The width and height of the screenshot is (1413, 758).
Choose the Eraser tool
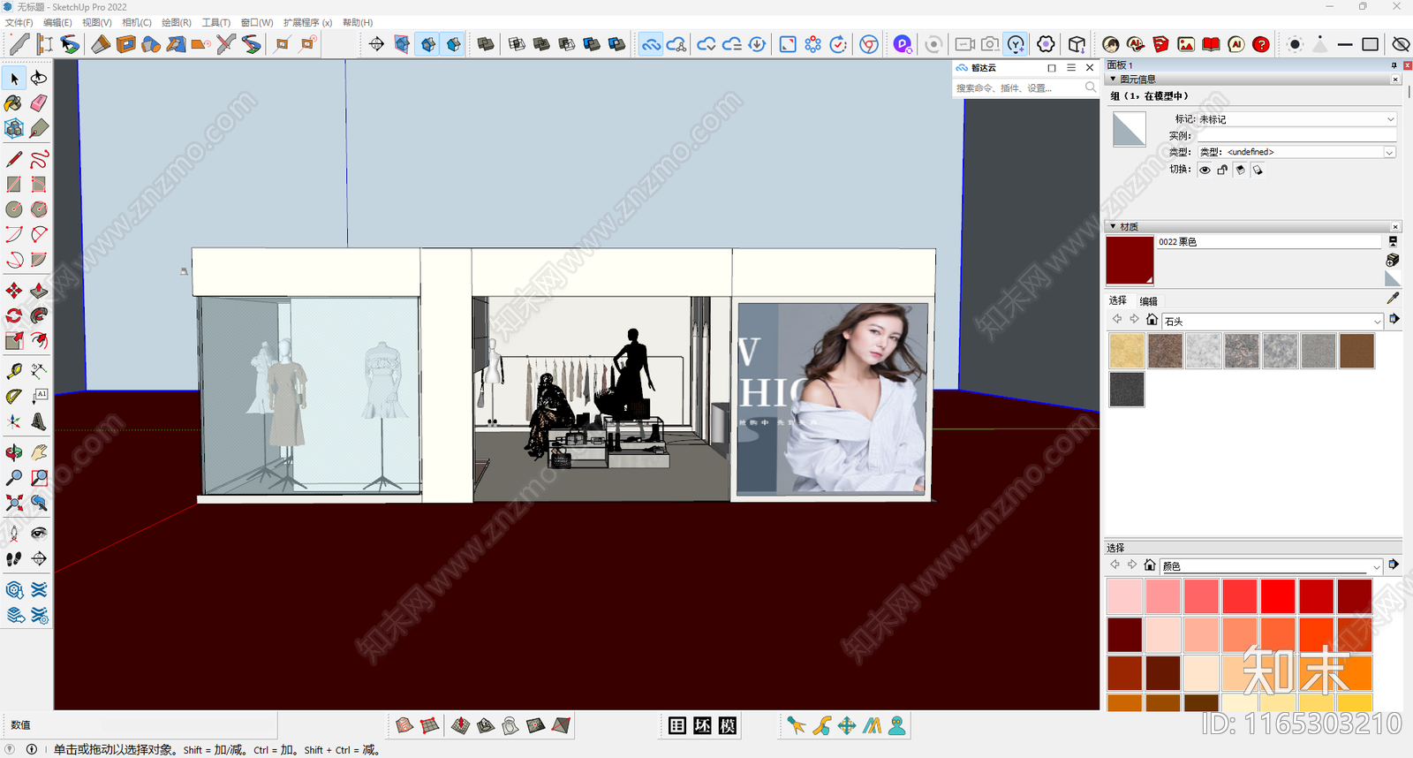tap(39, 103)
